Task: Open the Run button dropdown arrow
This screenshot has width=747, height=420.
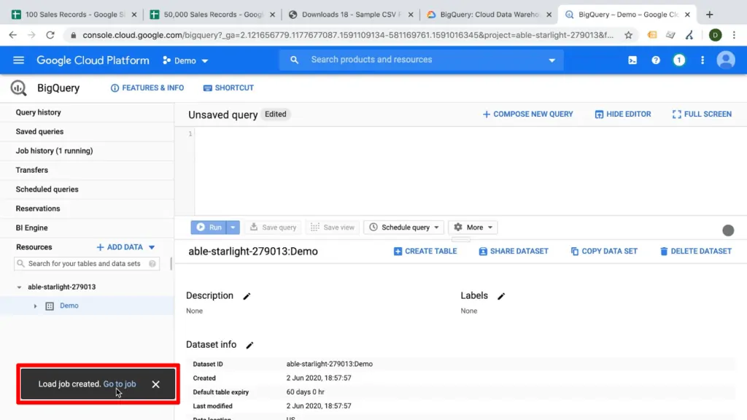Action: point(231,227)
